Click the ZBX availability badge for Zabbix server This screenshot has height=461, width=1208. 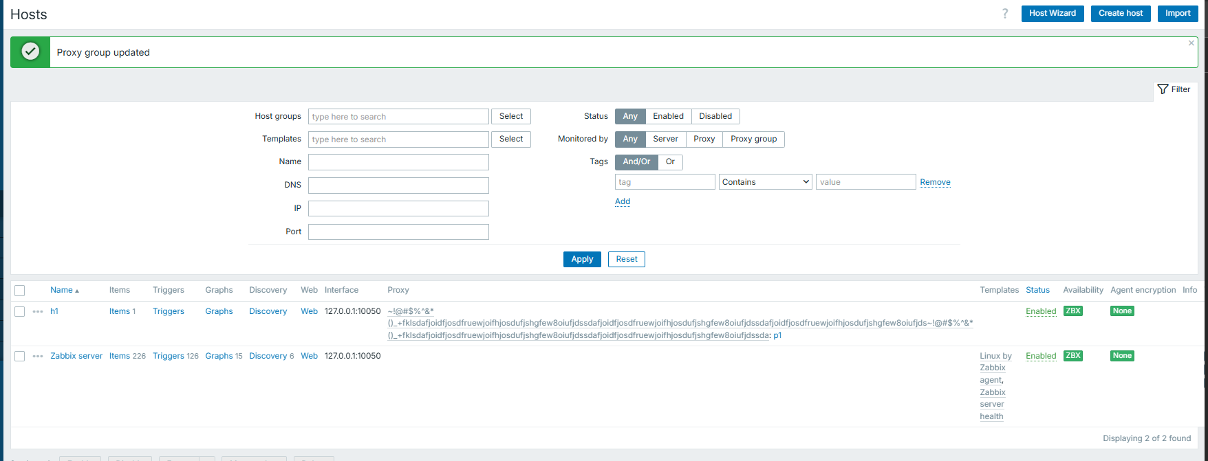1072,356
